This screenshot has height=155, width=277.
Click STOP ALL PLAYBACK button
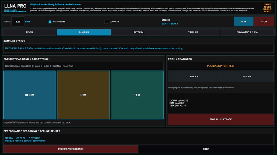221,119
